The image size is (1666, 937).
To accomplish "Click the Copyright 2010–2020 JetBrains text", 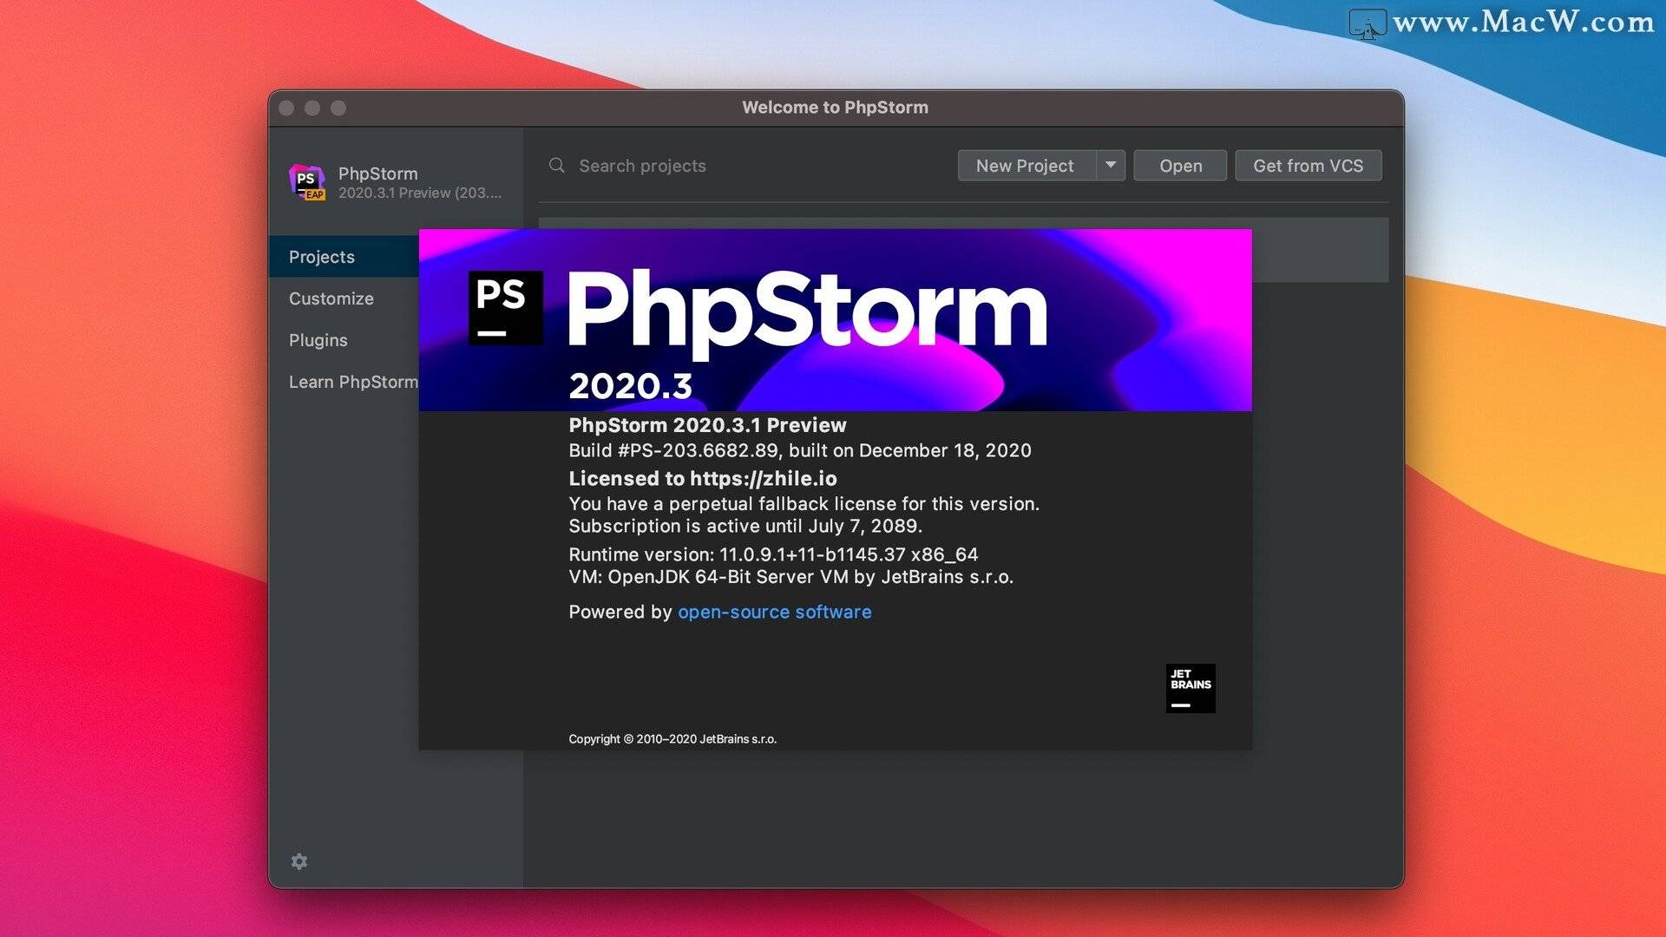I will point(672,739).
